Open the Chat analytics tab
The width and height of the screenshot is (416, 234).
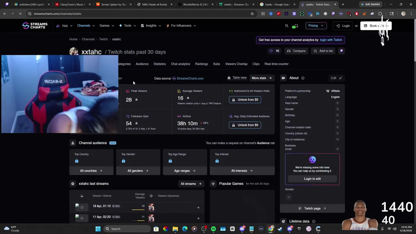180,64
